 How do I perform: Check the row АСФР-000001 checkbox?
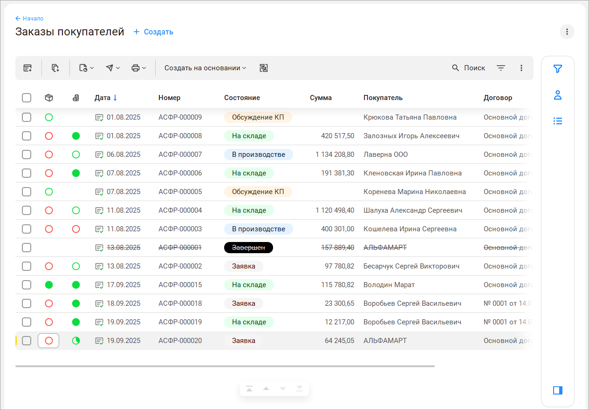27,248
